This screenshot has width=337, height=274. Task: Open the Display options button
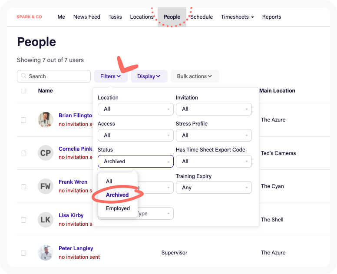(x=149, y=76)
